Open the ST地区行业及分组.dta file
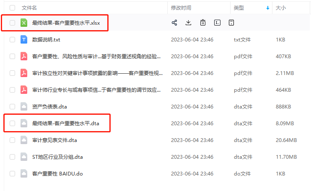 [x=57, y=157]
